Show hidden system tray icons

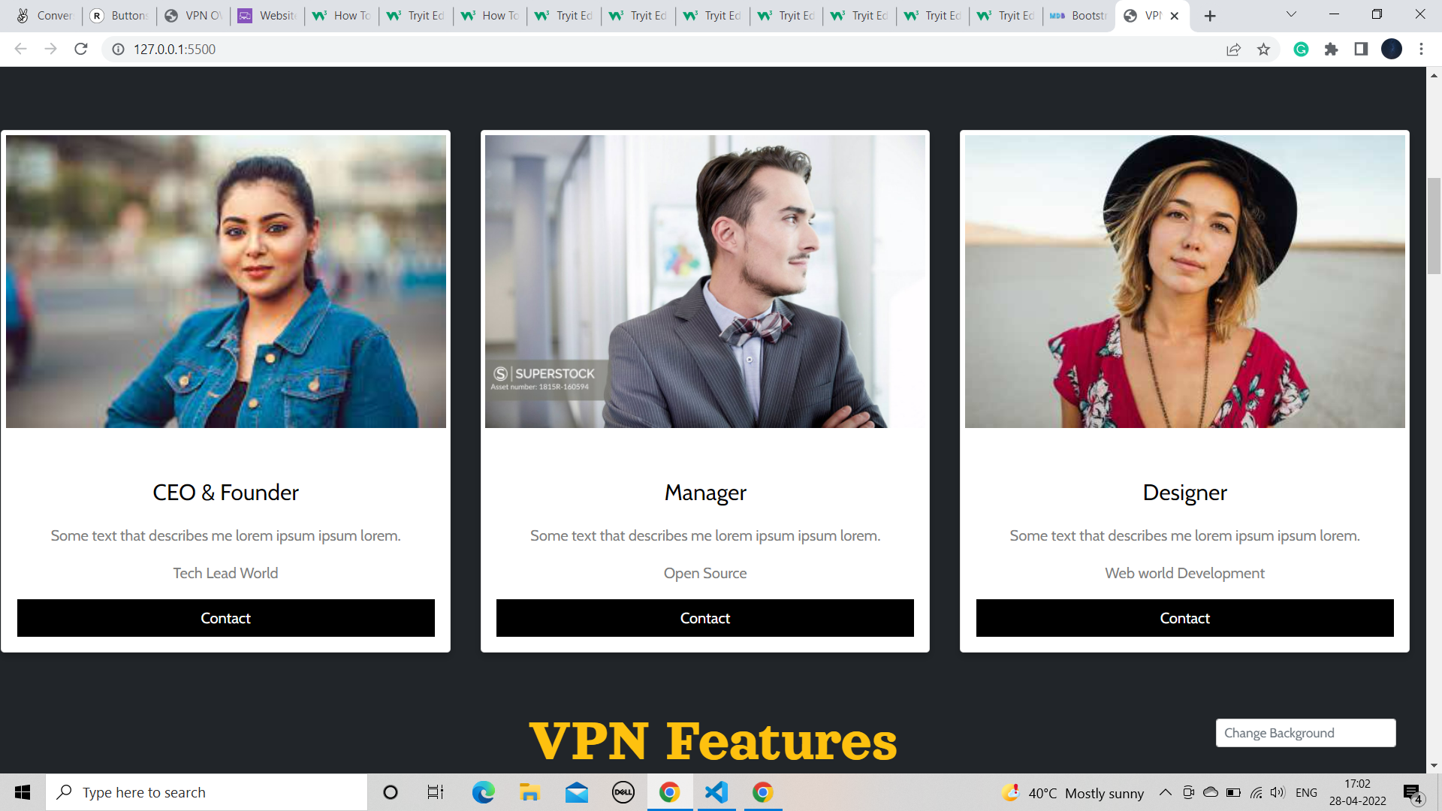[1165, 792]
